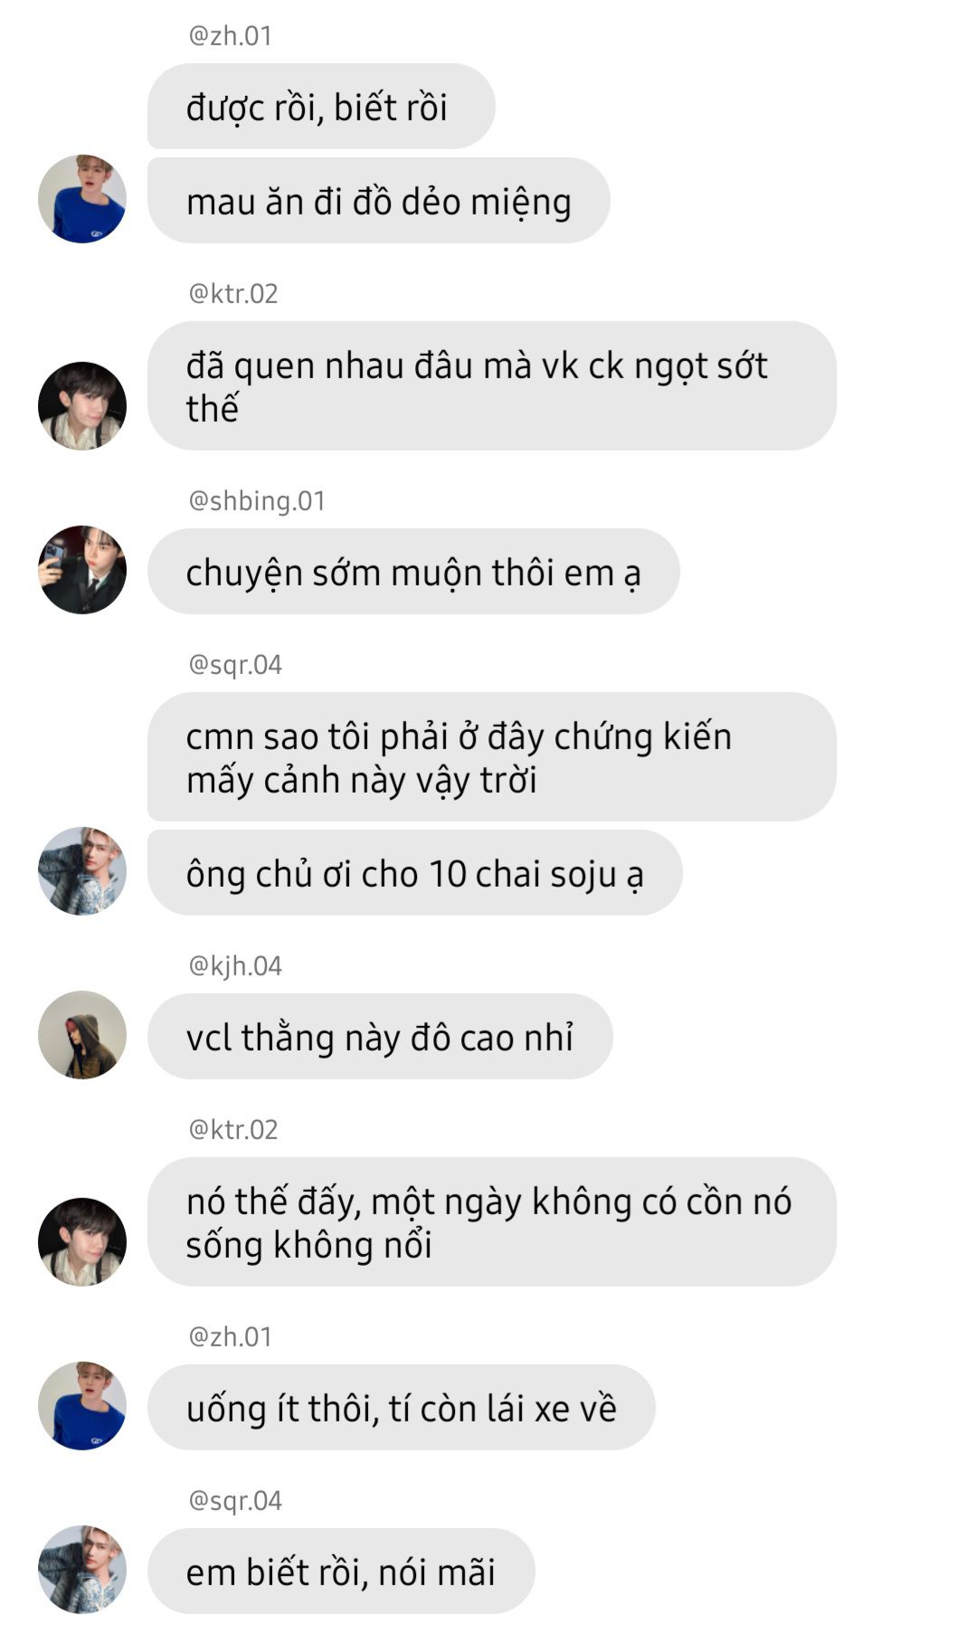Click the top @zh.01 username label
975x1625 pixels.
pyautogui.click(x=230, y=36)
